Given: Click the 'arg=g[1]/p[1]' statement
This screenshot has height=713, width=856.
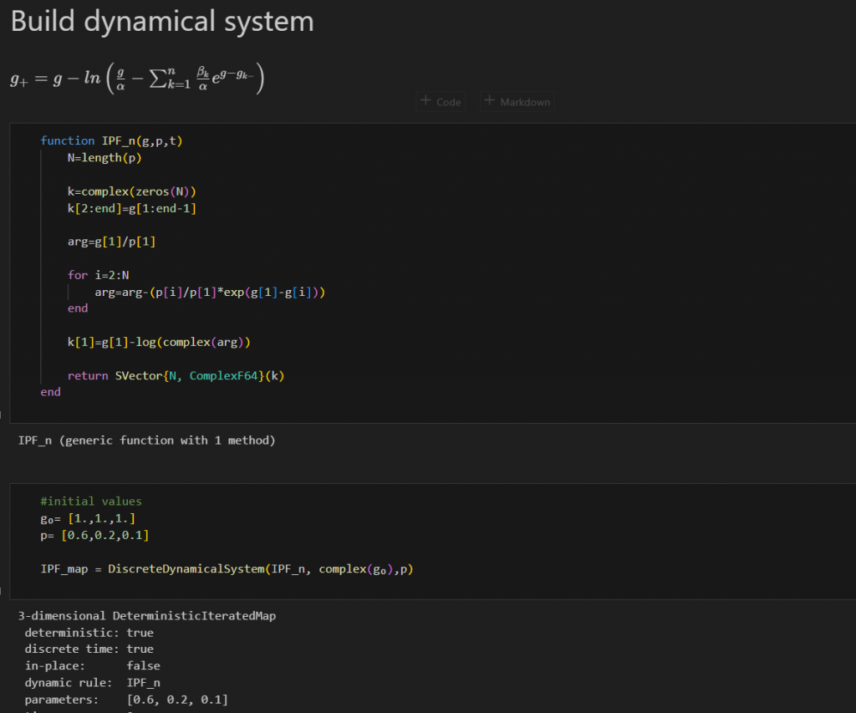Looking at the screenshot, I should coord(111,242).
